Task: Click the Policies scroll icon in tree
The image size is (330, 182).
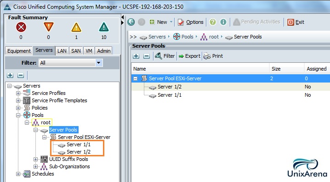Action: (27, 108)
